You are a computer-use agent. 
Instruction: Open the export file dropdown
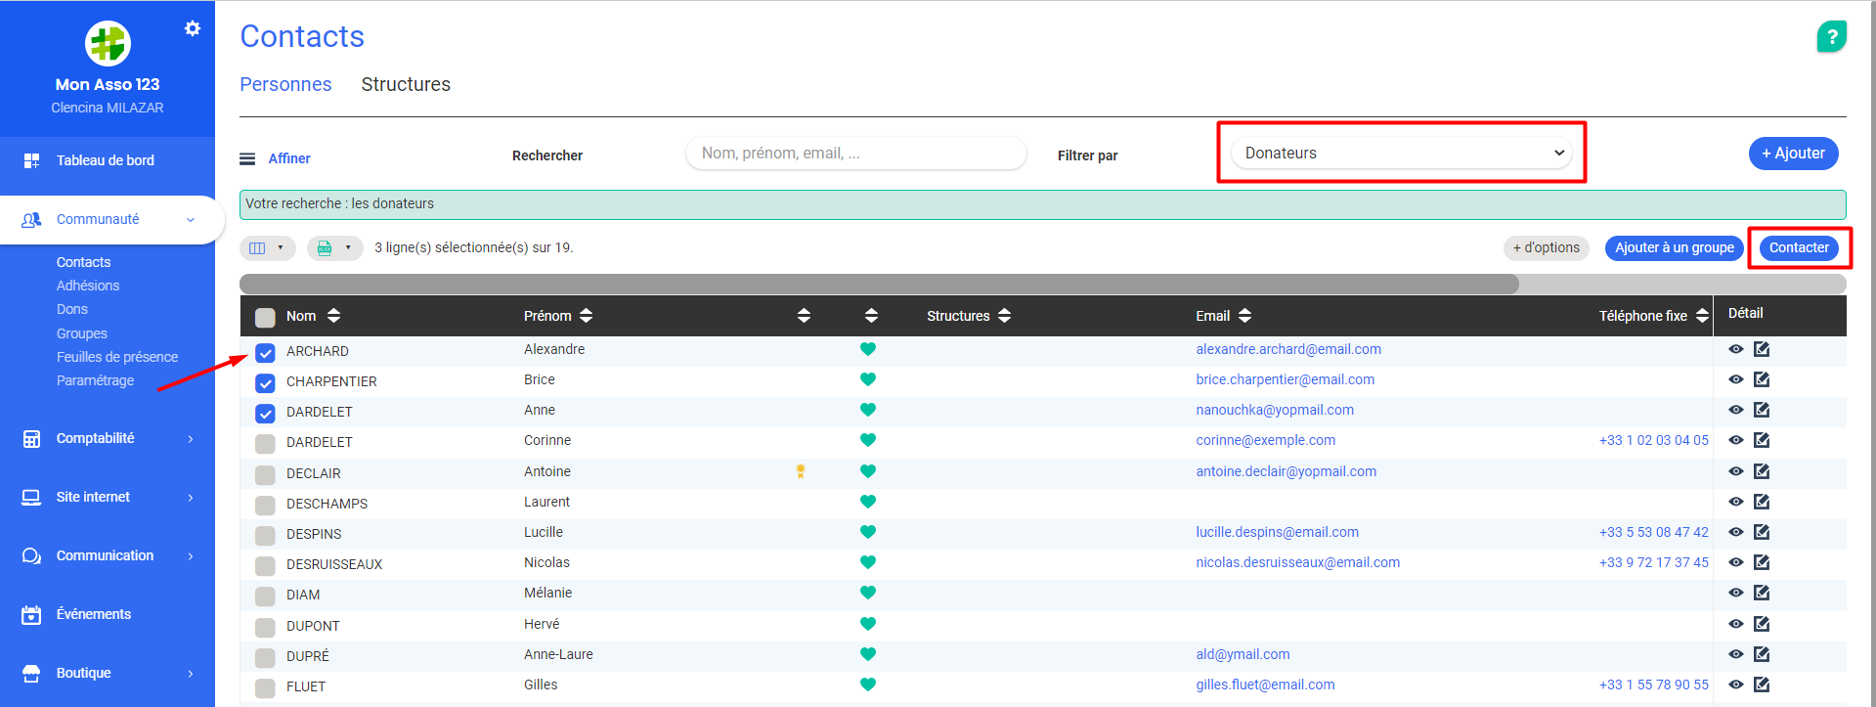click(334, 248)
